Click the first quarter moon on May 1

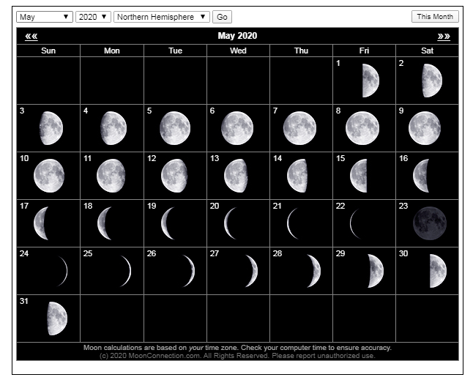point(370,81)
